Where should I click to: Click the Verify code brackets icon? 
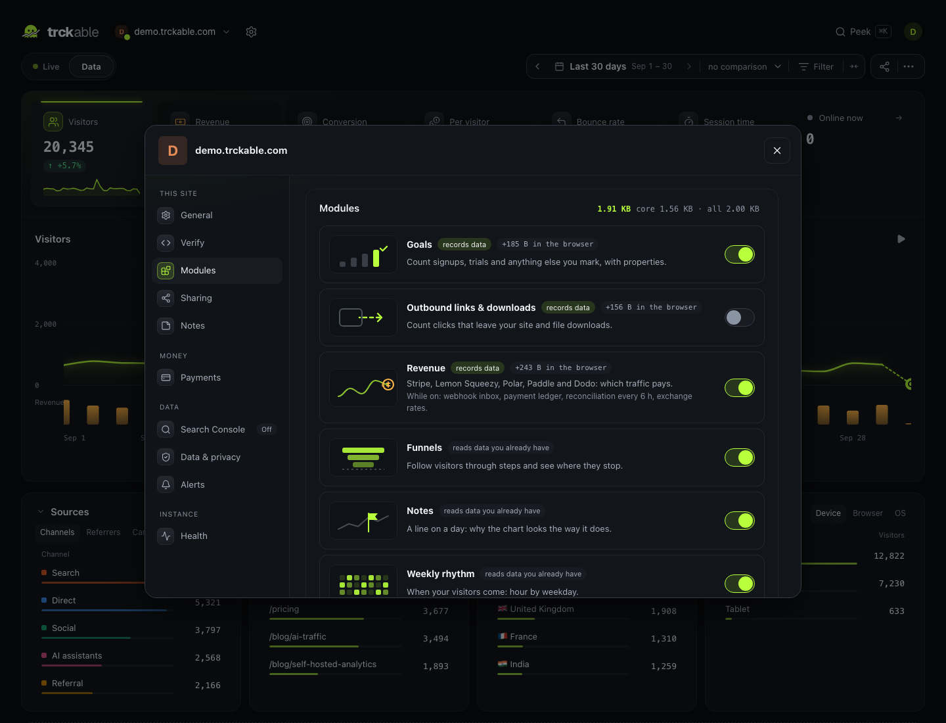click(x=166, y=243)
